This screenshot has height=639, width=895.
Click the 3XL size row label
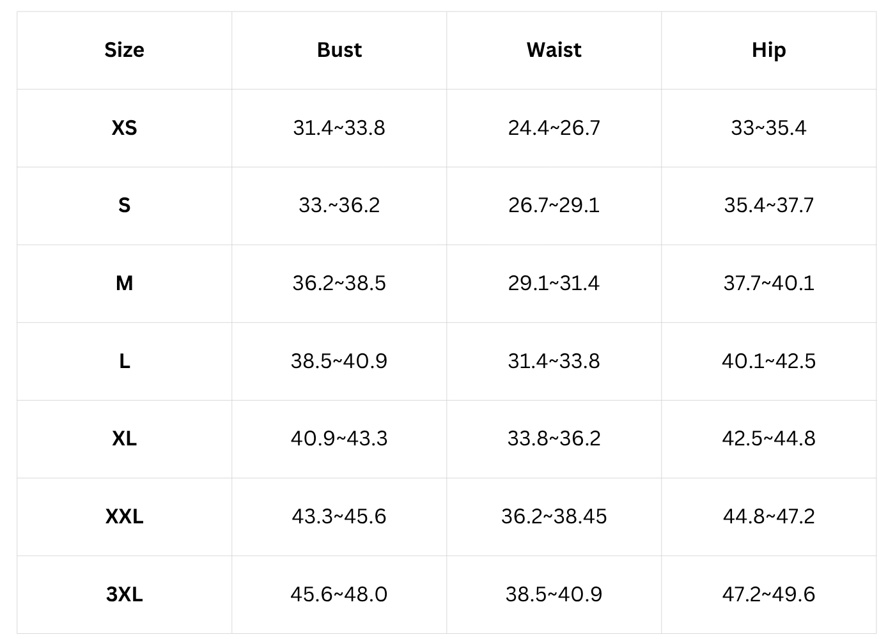tap(124, 594)
